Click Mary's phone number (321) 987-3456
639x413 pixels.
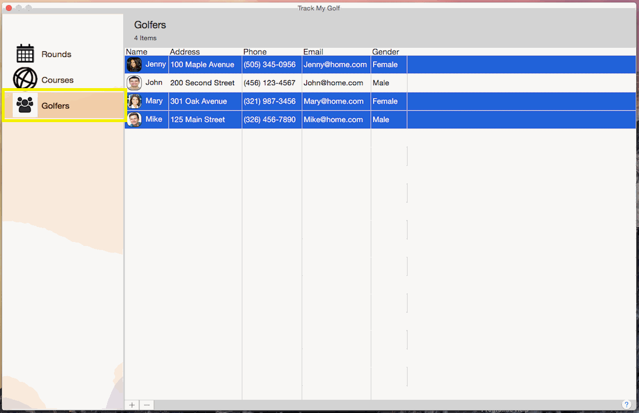pos(269,101)
